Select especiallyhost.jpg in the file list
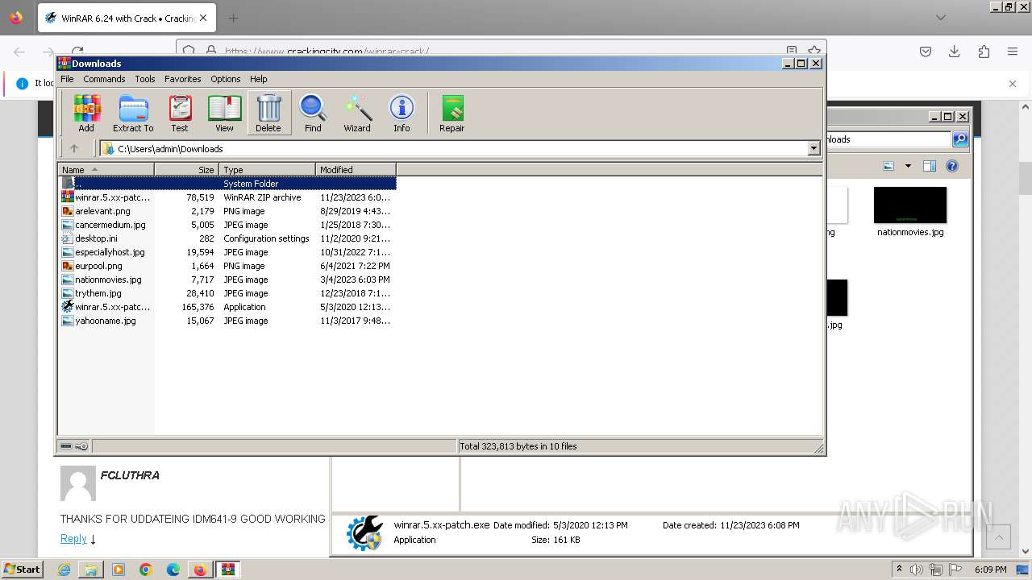 click(228, 252)
